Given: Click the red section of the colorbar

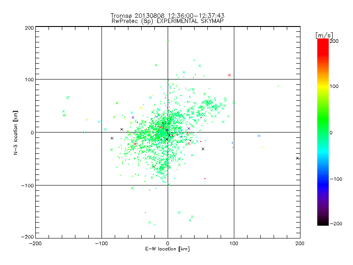Looking at the screenshot, I should tap(323, 46).
